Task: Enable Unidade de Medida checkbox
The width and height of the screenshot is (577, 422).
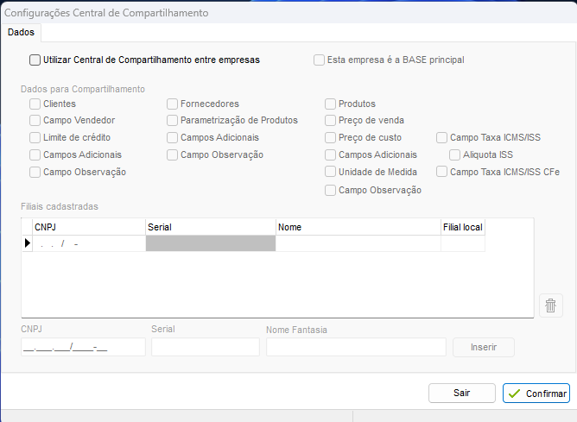Action: [x=331, y=172]
